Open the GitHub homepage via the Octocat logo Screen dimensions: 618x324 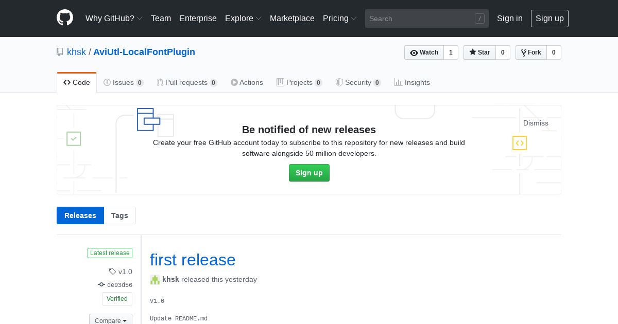pos(65,18)
